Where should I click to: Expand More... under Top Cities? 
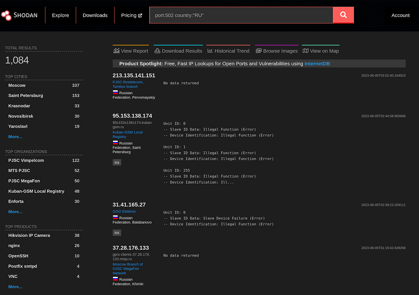[15, 136]
